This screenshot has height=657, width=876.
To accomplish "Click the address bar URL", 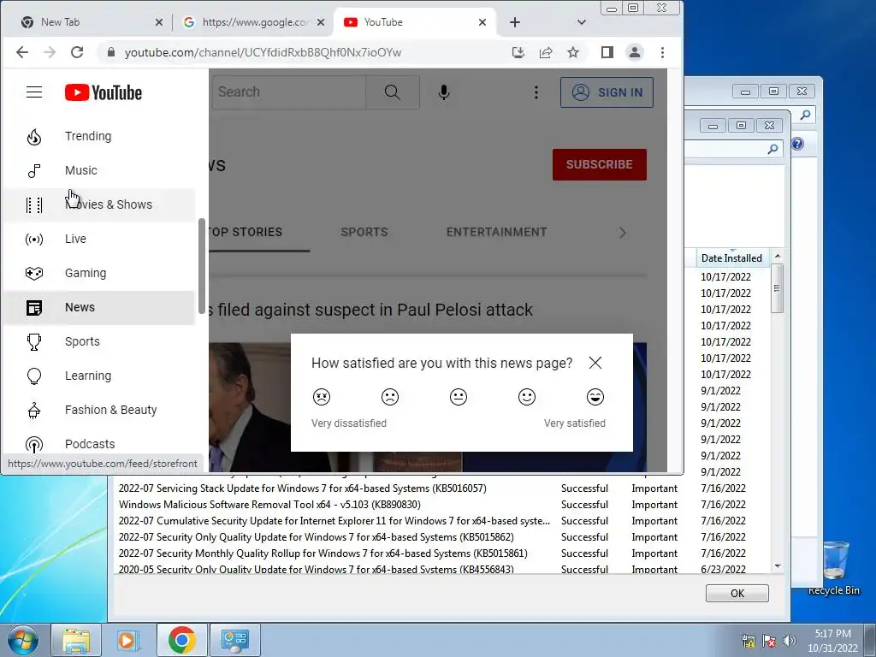I will [263, 52].
